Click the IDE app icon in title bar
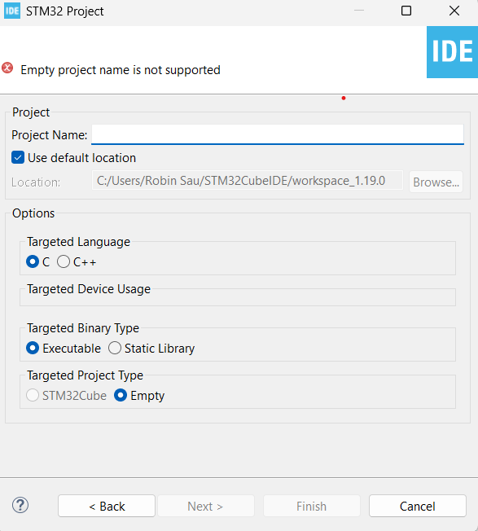The height and width of the screenshot is (531, 478). [12, 11]
